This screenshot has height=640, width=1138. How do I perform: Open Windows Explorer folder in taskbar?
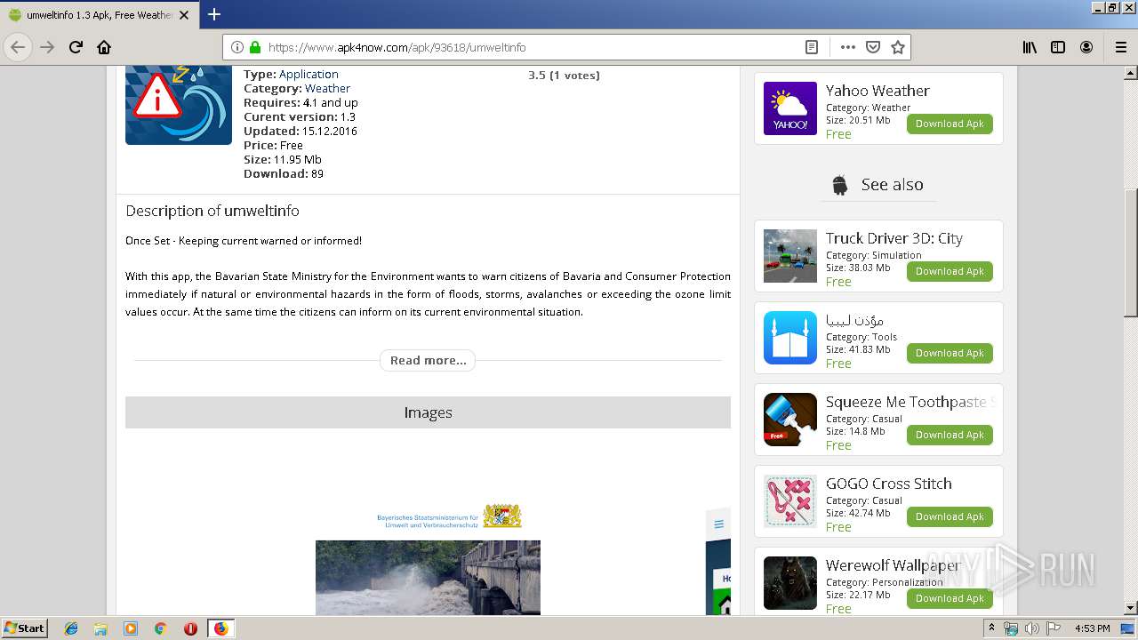[x=100, y=628]
